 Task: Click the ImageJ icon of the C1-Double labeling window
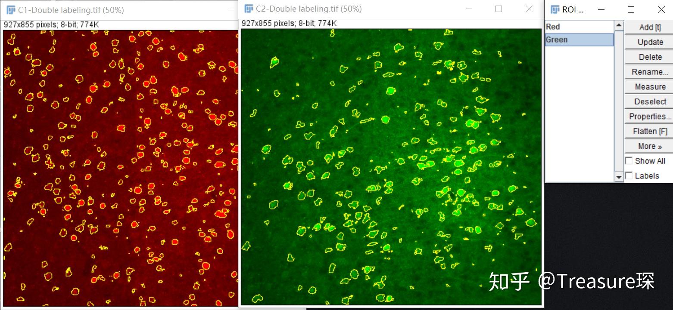coord(11,10)
